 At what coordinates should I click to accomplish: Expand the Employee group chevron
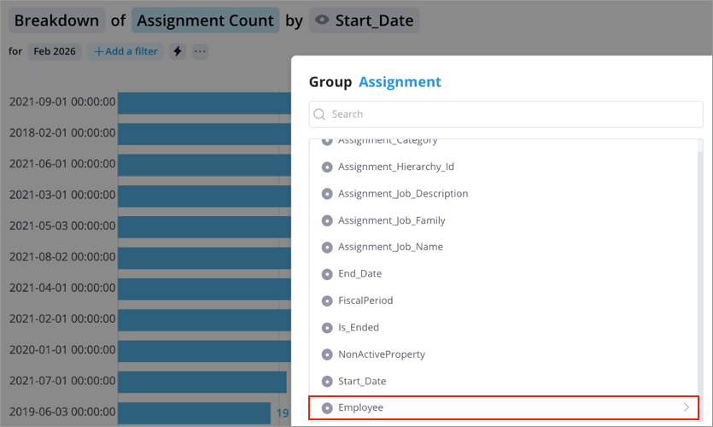click(687, 408)
